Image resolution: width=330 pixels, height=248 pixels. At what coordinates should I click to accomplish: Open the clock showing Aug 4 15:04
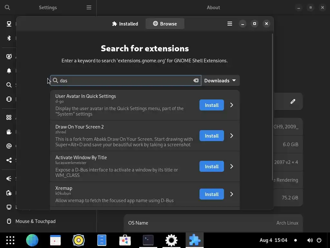pos(273,240)
